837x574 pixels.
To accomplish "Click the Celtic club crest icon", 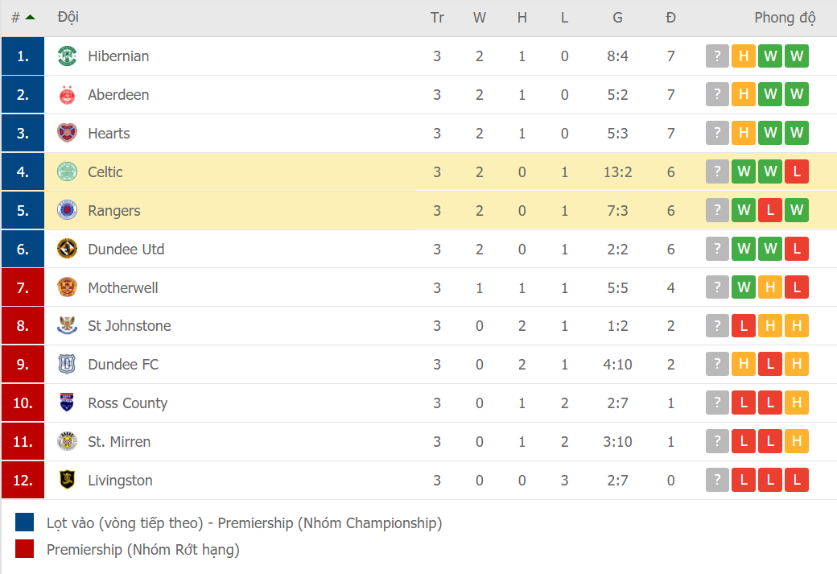I will [x=67, y=172].
